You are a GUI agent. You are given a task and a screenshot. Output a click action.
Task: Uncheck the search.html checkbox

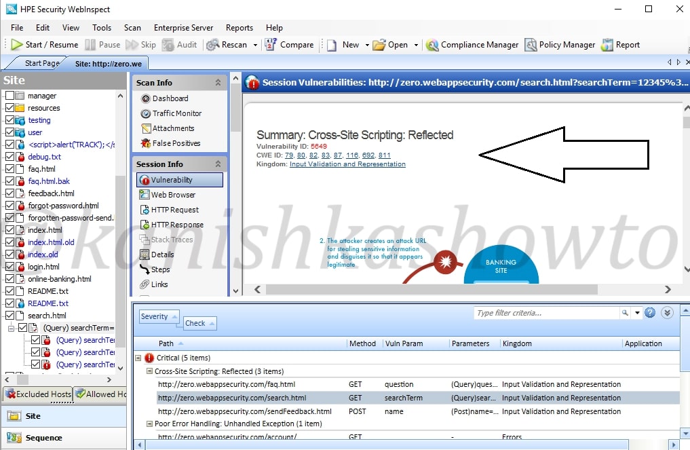(9, 316)
